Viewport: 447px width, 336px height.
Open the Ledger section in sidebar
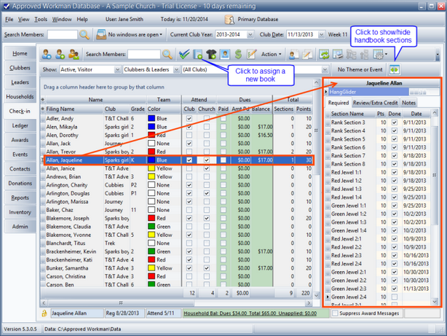tap(20, 125)
